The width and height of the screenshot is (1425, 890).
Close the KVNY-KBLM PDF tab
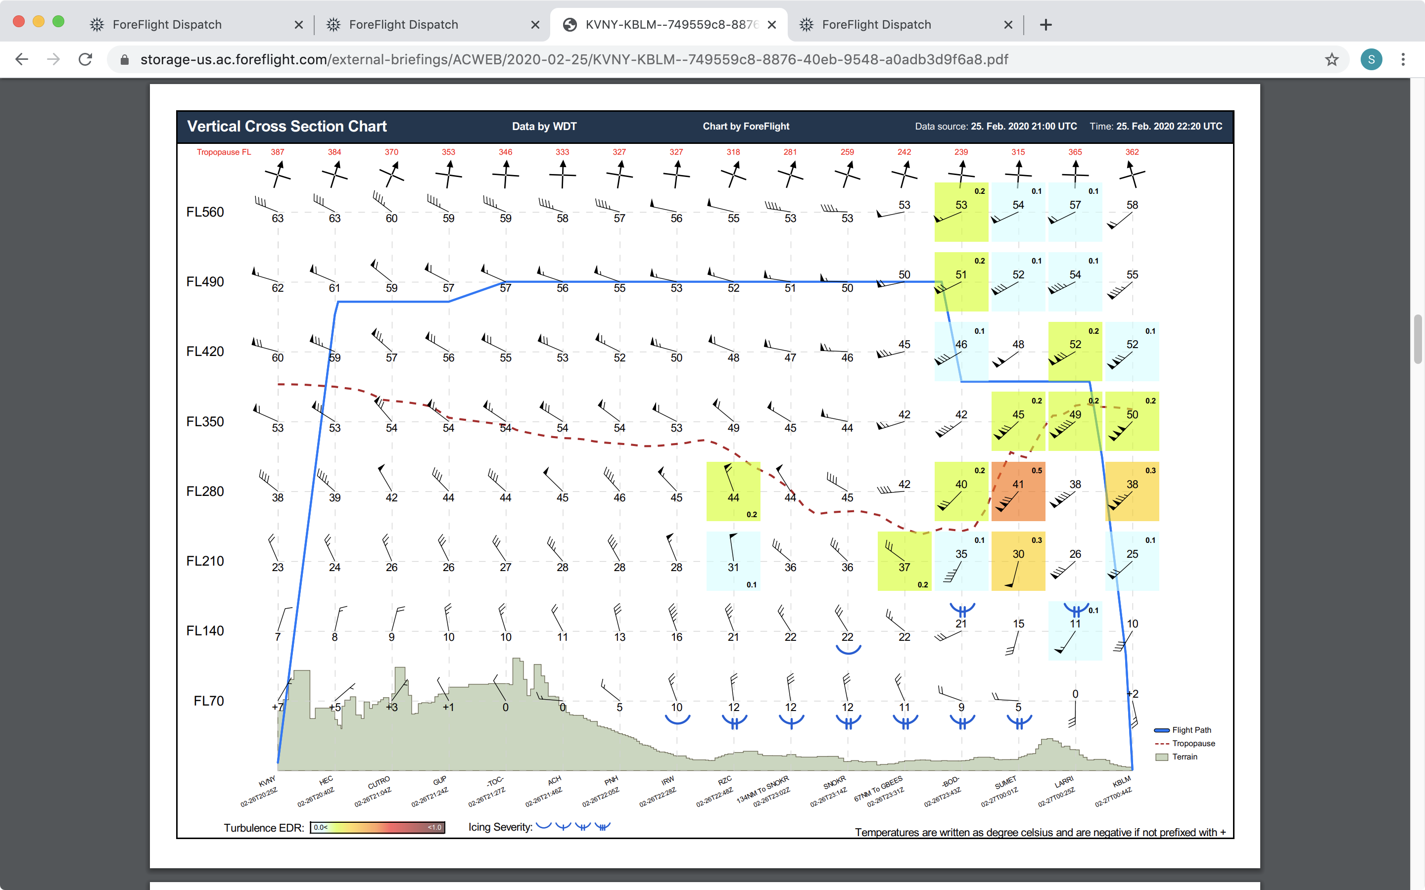pos(771,25)
